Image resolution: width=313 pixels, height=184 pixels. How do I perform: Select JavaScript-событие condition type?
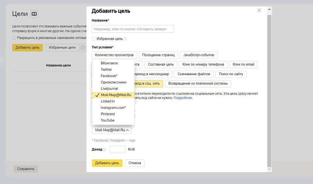click(x=199, y=55)
